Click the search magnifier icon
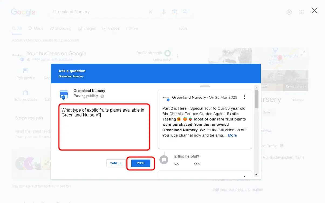This screenshot has width=325, height=203. (x=185, y=12)
